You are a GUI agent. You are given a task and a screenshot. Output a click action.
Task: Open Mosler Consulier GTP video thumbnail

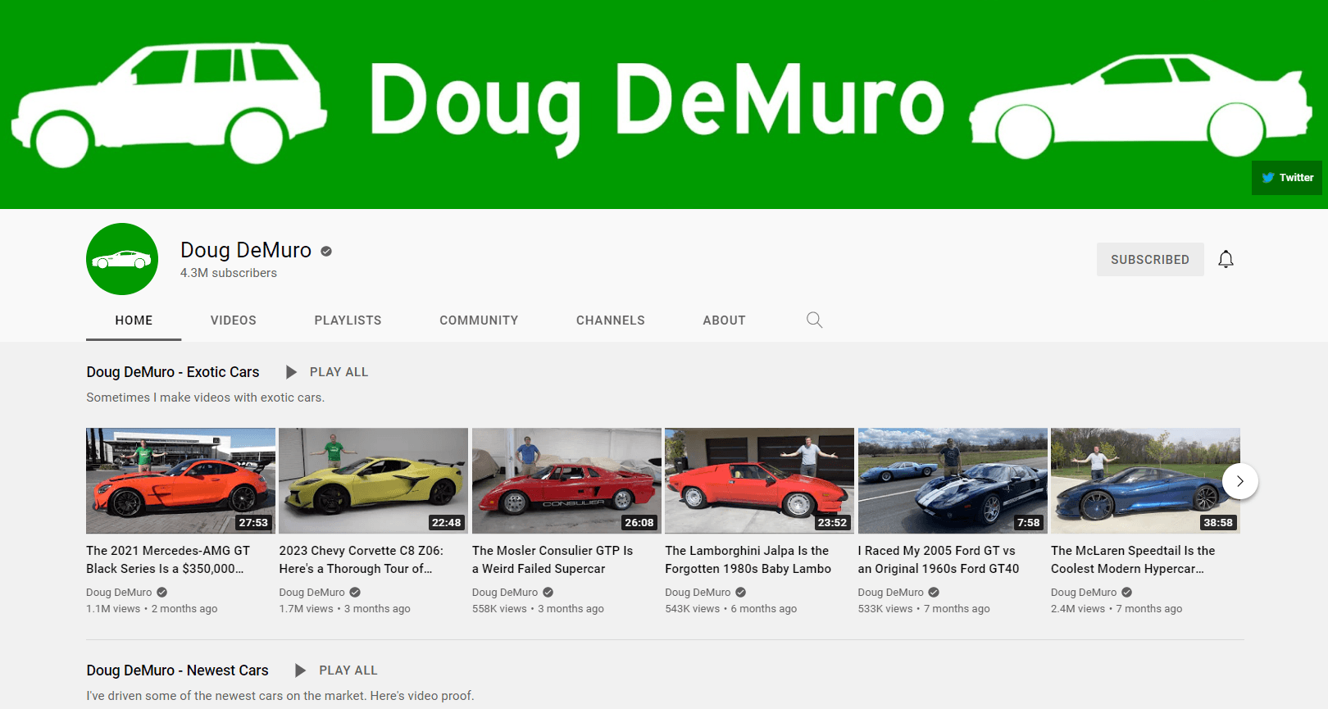click(x=566, y=481)
